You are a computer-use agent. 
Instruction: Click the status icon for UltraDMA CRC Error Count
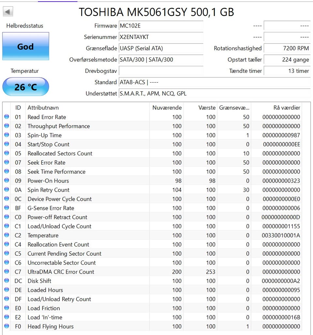7,272
